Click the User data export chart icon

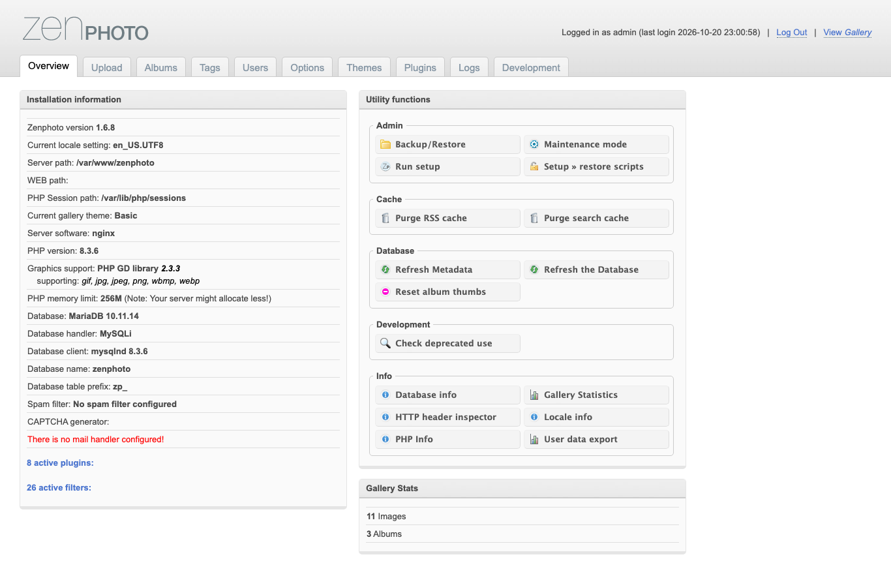pos(534,439)
